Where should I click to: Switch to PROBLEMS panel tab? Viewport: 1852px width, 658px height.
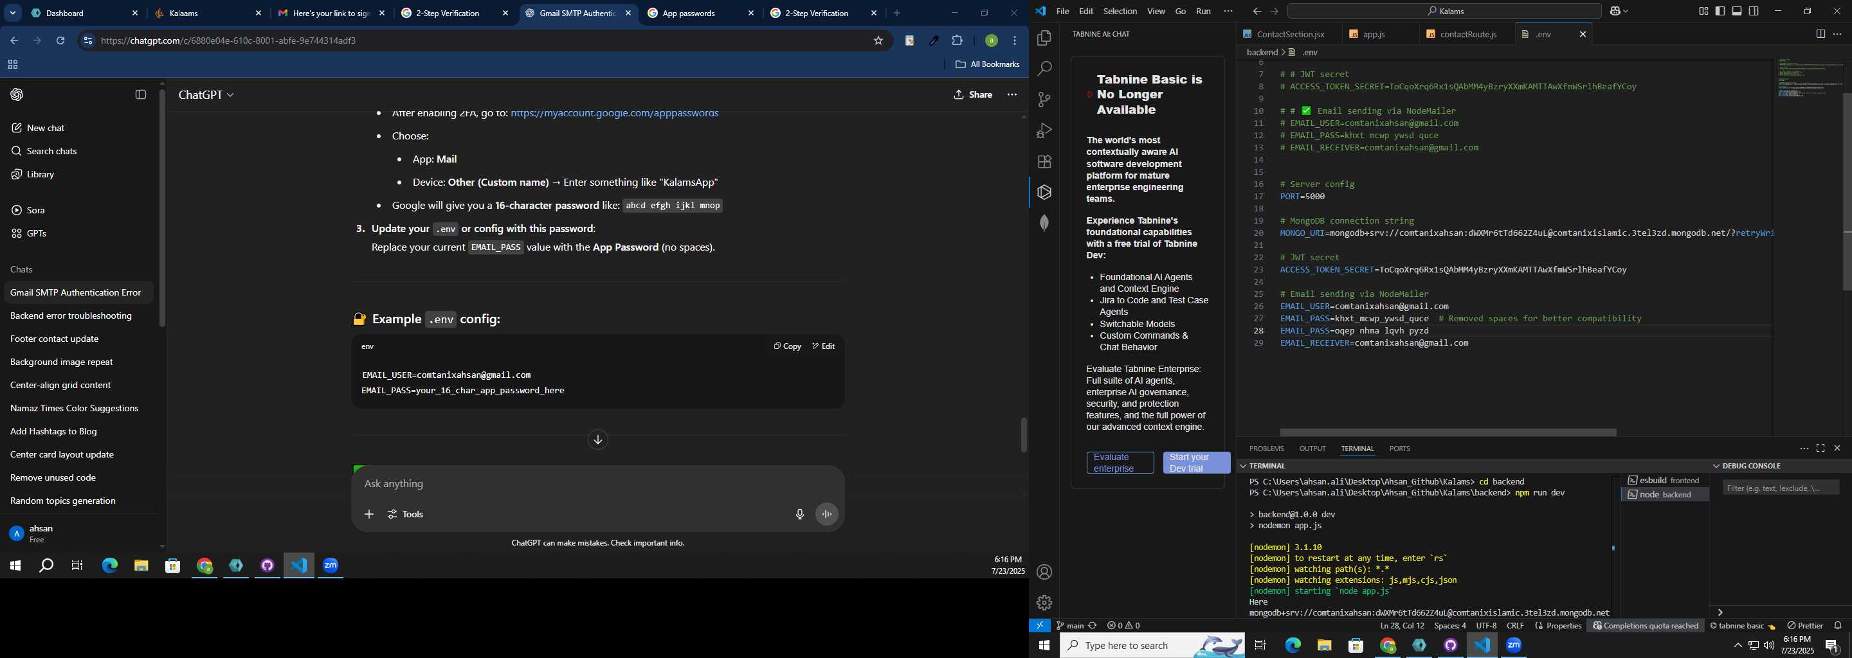tap(1266, 449)
